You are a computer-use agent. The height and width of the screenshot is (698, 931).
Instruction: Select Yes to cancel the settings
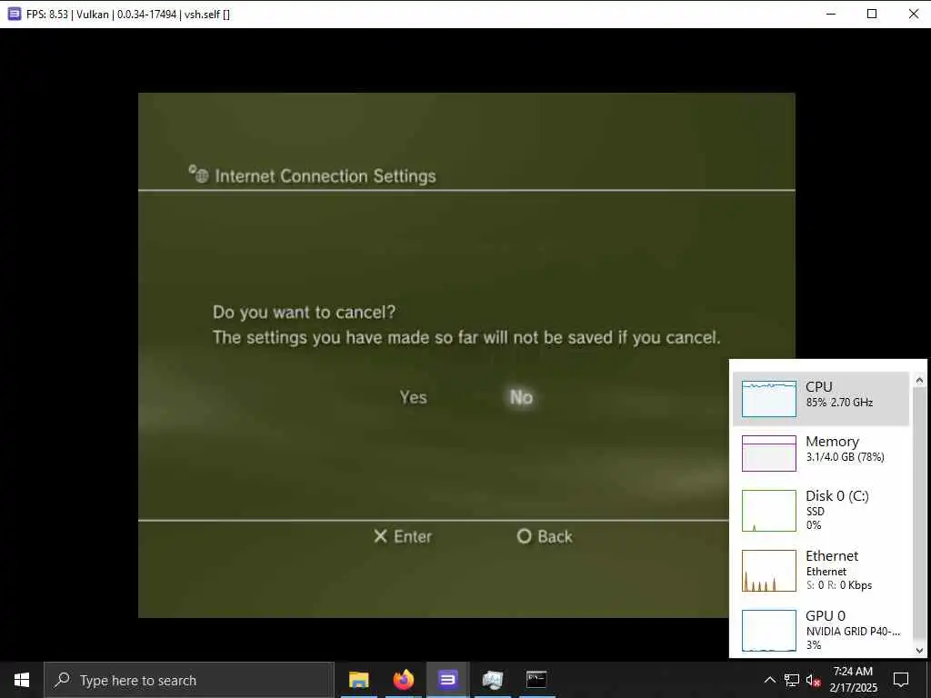tap(413, 397)
